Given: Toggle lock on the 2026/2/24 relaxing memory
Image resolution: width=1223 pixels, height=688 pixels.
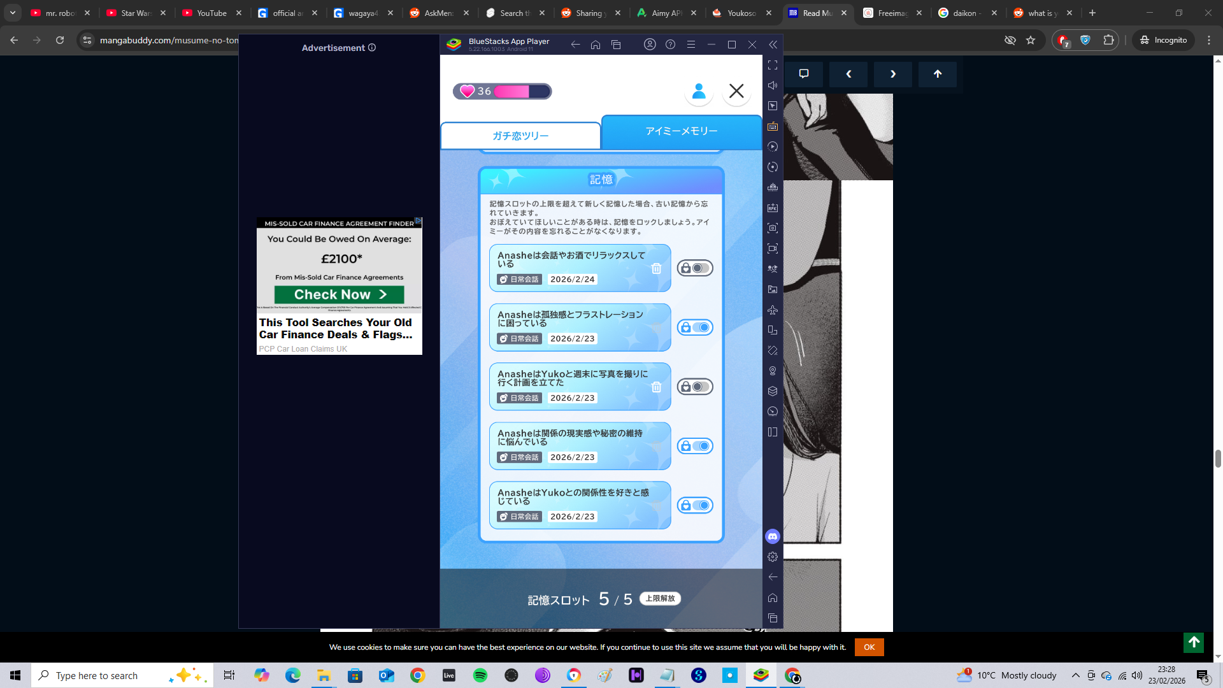Looking at the screenshot, I should [694, 268].
